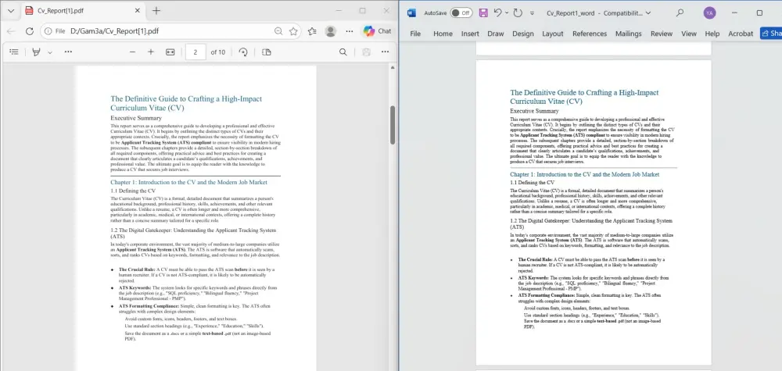The width and height of the screenshot is (782, 371).
Task: Open the Review ribbon tab
Action: 662,34
